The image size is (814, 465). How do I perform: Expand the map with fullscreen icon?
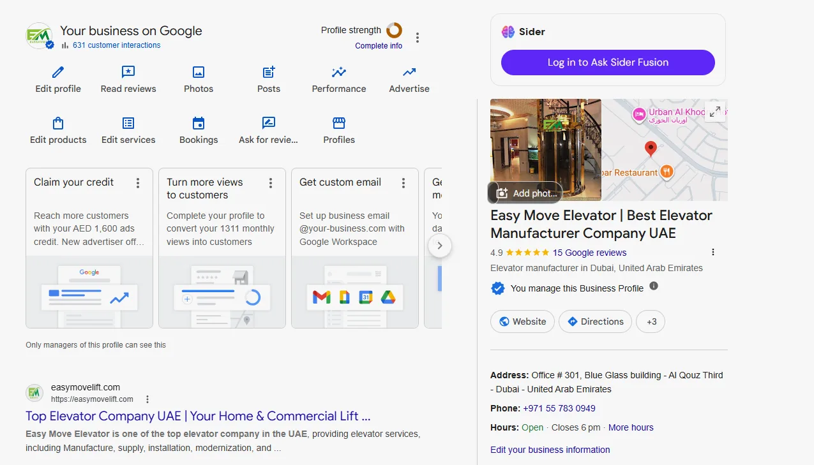click(715, 112)
